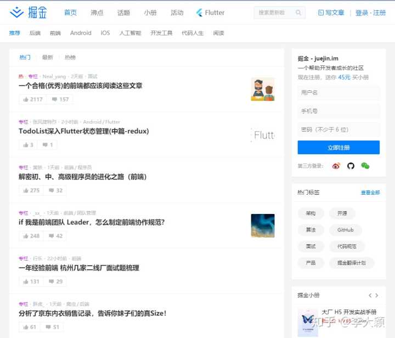
Task: Select the 后端 category tab
Action: coord(35,33)
